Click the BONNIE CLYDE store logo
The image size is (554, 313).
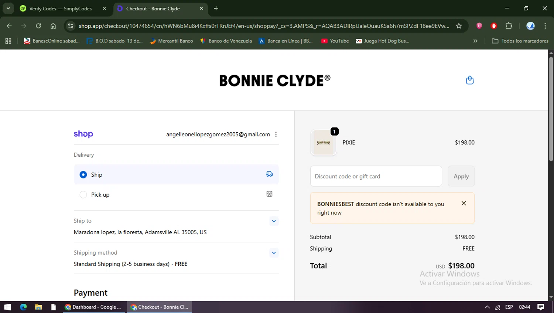tap(275, 81)
